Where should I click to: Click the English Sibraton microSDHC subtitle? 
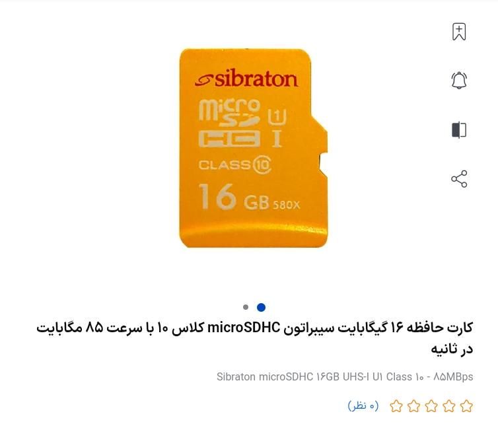(345, 377)
